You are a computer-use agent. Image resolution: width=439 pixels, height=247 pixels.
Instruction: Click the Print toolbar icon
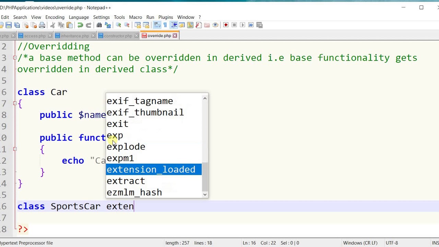(x=42, y=25)
